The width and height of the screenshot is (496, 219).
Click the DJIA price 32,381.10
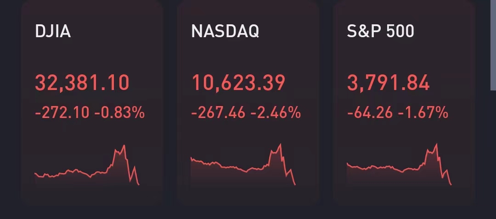(x=82, y=84)
